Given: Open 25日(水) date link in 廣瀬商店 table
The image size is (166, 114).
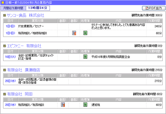Looking at the screenshot, I should 10,81.
